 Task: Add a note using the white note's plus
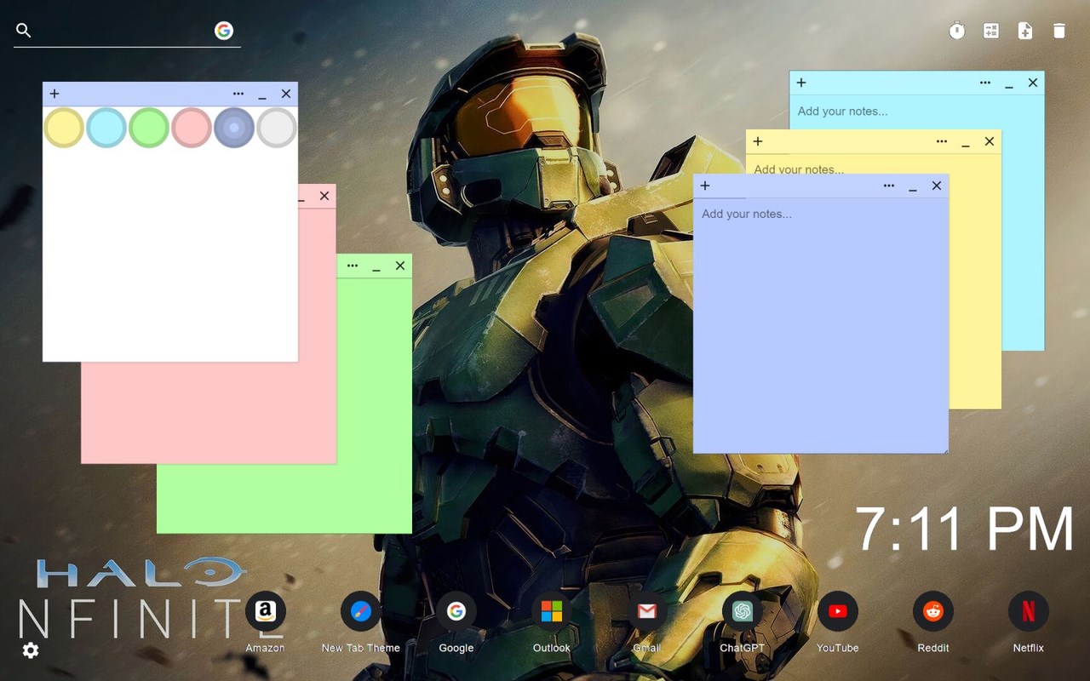(54, 94)
